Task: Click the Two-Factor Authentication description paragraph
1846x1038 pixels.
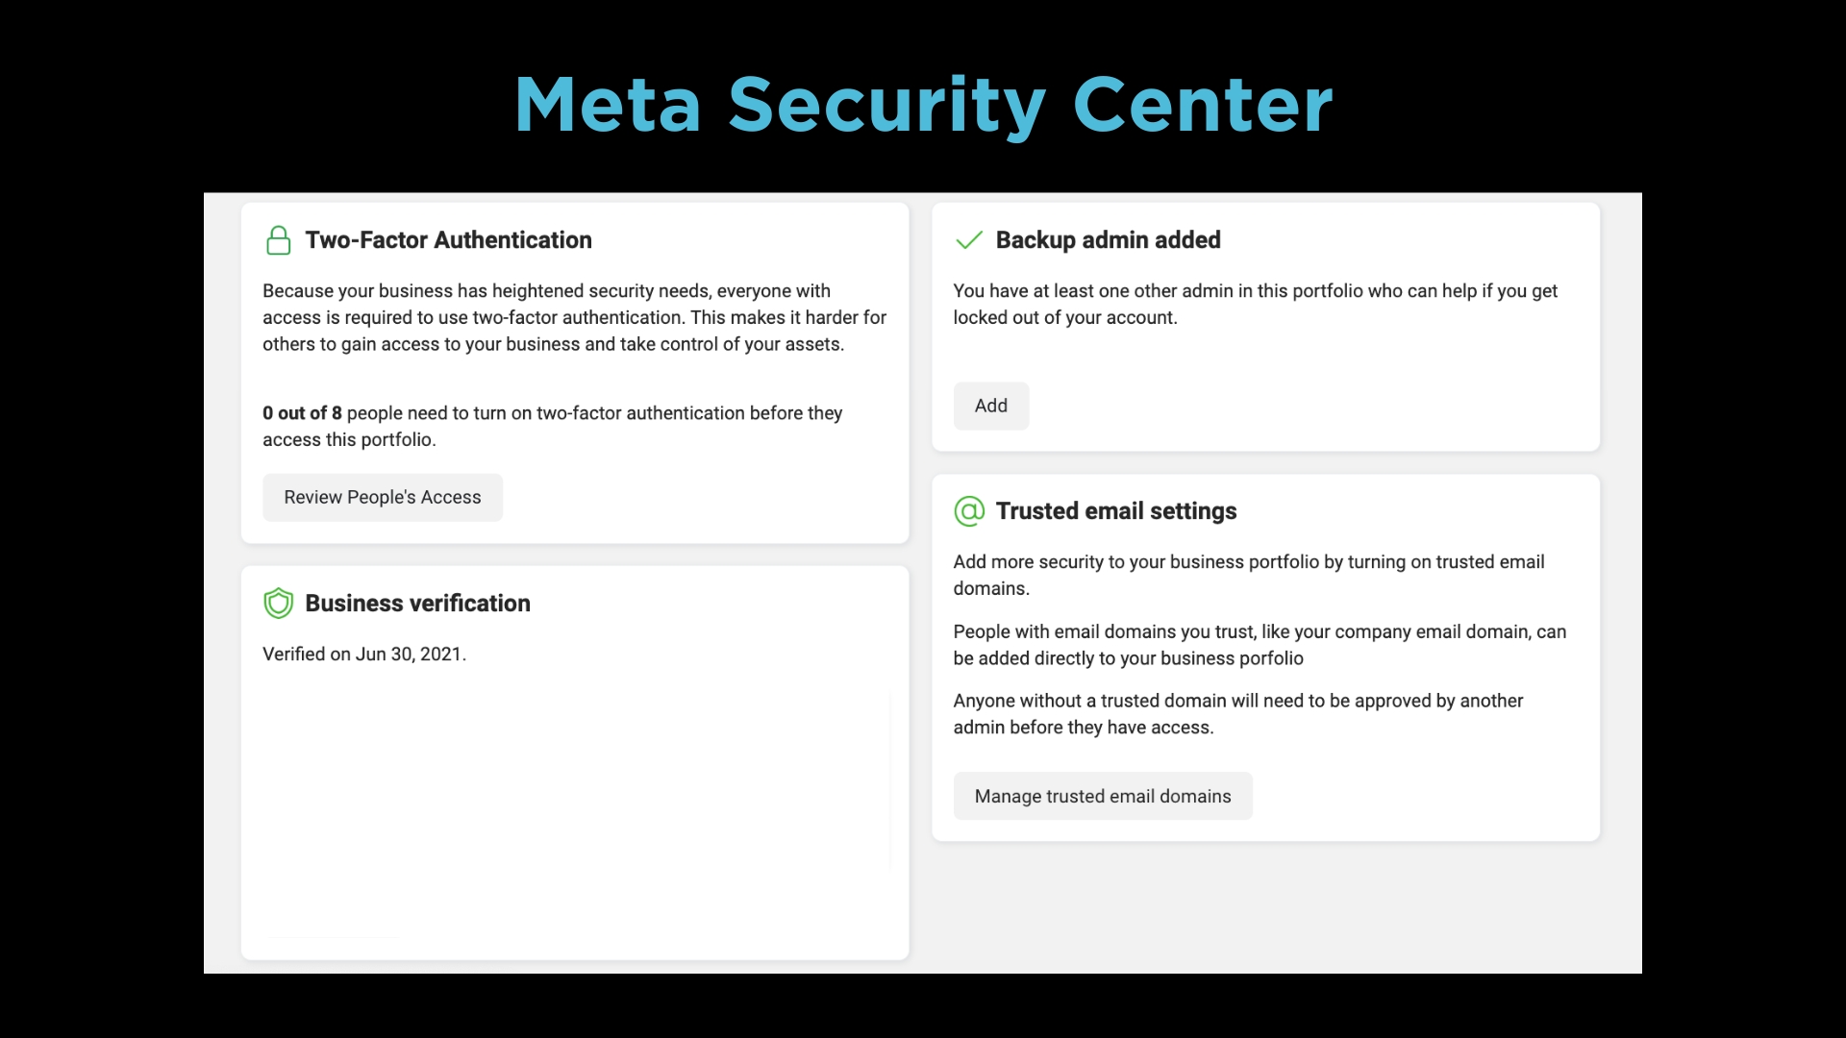Action: (574, 317)
